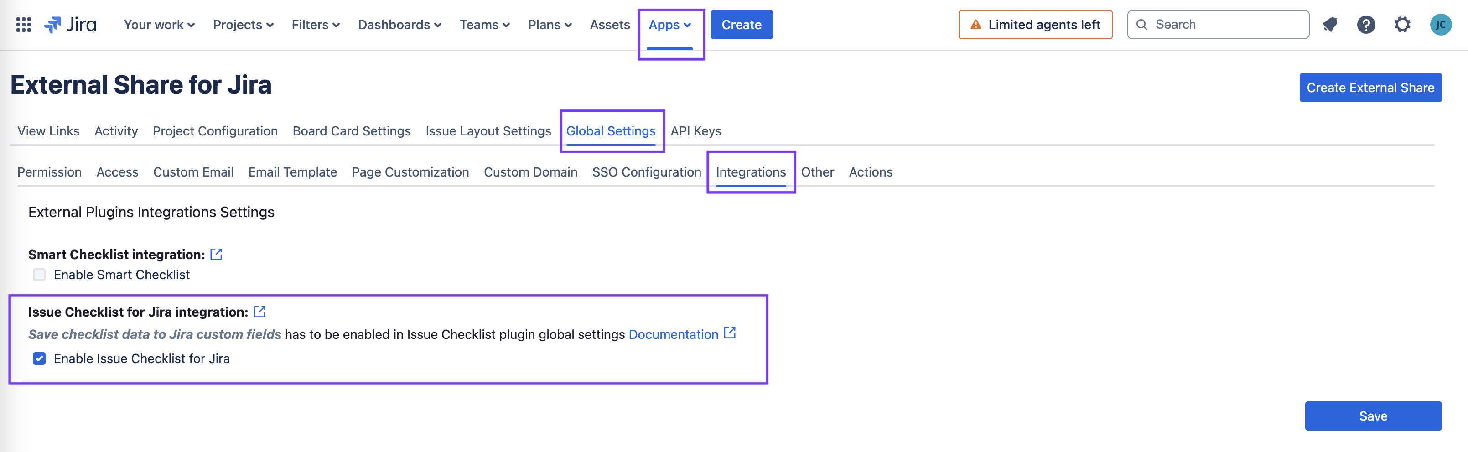This screenshot has width=1468, height=452.
Task: Enable the Smart Checklist checkbox
Action: pyautogui.click(x=39, y=275)
